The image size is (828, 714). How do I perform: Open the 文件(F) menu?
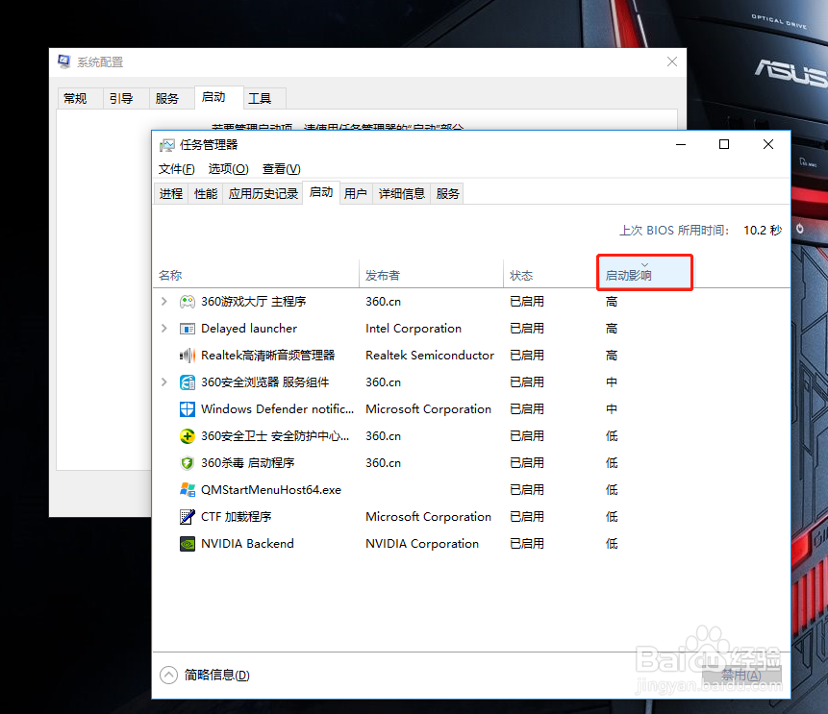[176, 169]
